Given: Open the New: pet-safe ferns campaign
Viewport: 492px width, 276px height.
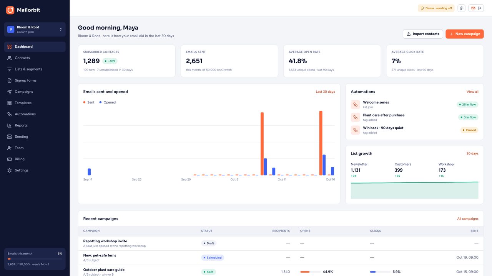Looking at the screenshot, I should click(x=100, y=255).
